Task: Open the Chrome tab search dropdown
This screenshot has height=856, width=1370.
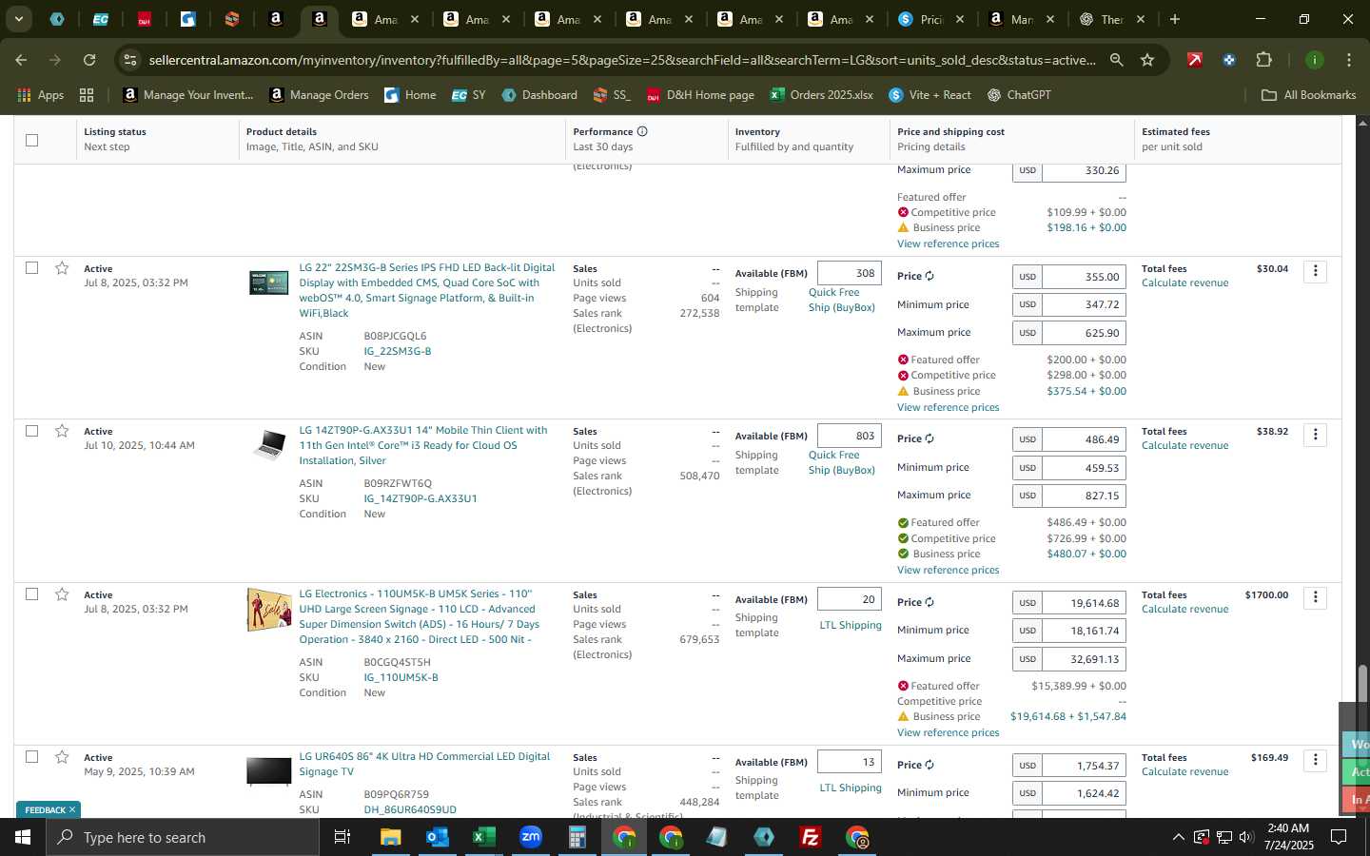Action: pos(18,18)
